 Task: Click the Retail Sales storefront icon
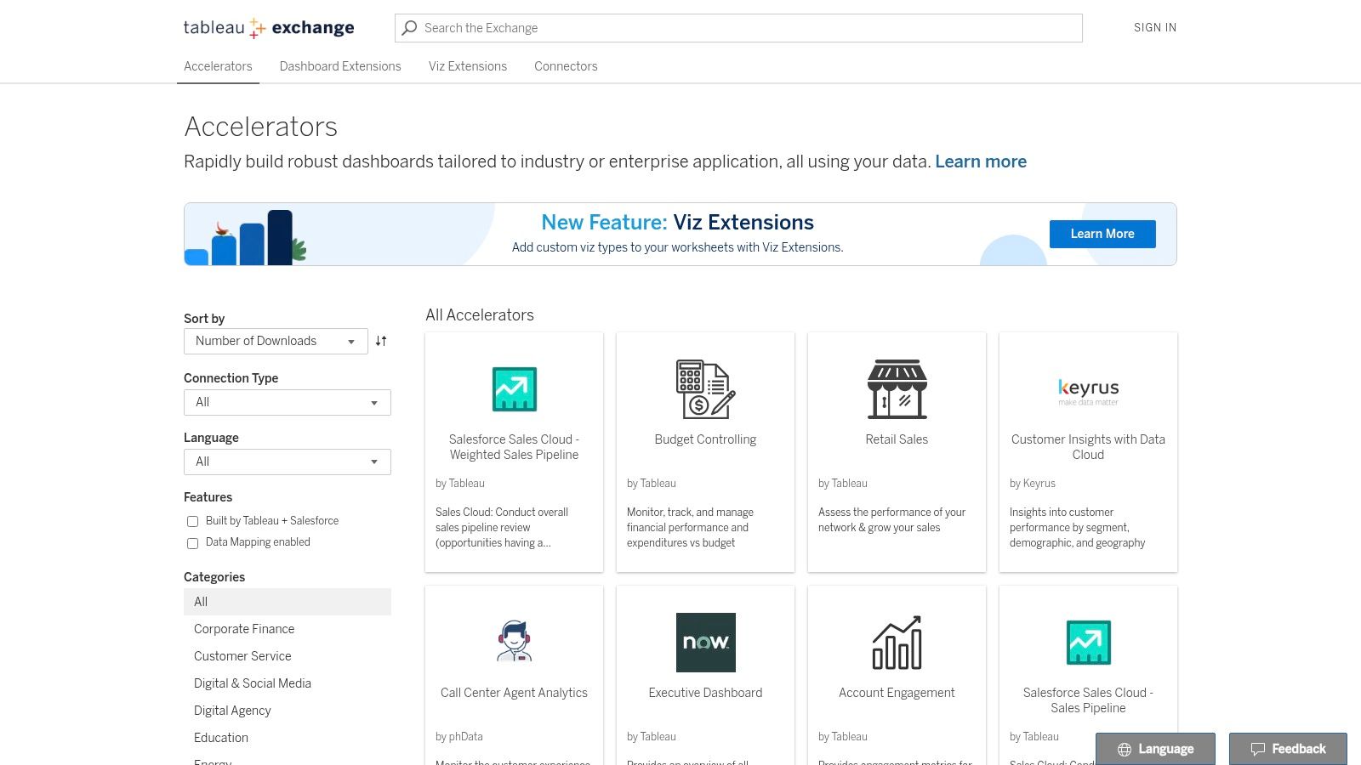(897, 388)
